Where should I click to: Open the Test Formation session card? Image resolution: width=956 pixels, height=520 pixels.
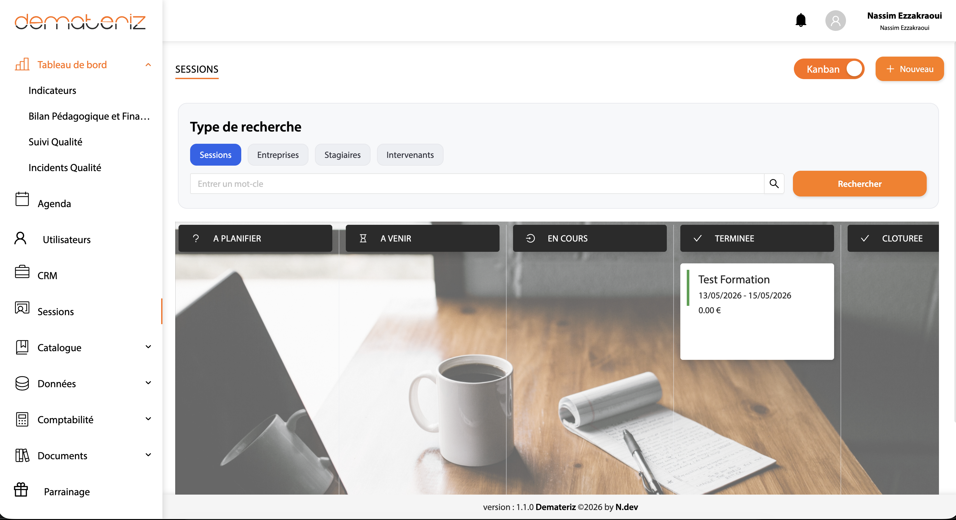(x=757, y=311)
